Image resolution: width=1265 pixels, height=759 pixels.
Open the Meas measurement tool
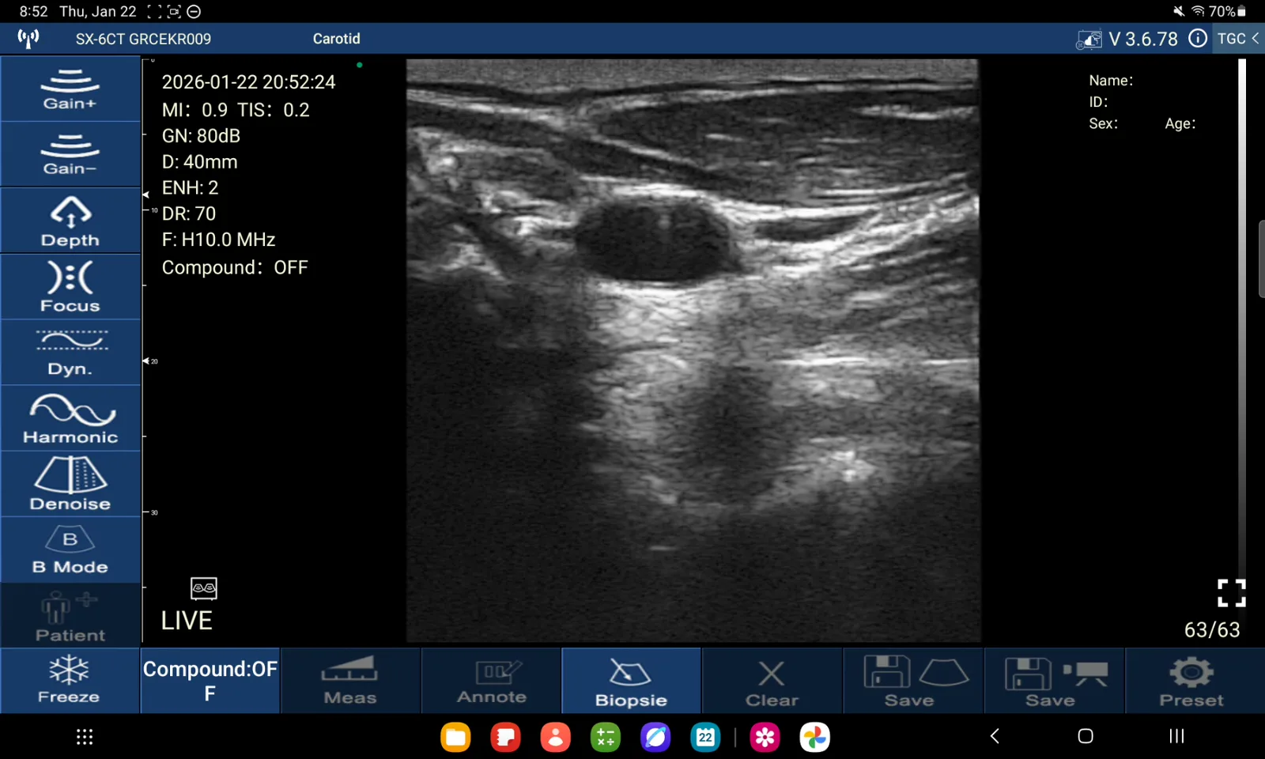(350, 681)
